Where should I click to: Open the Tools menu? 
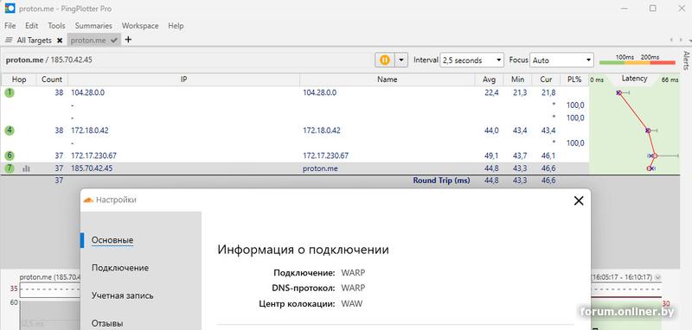(x=56, y=26)
